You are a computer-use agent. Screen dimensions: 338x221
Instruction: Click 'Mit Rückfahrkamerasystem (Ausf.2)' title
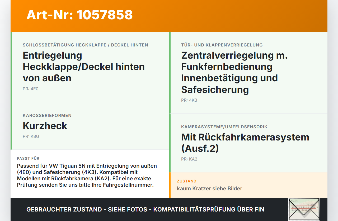pos(245,143)
